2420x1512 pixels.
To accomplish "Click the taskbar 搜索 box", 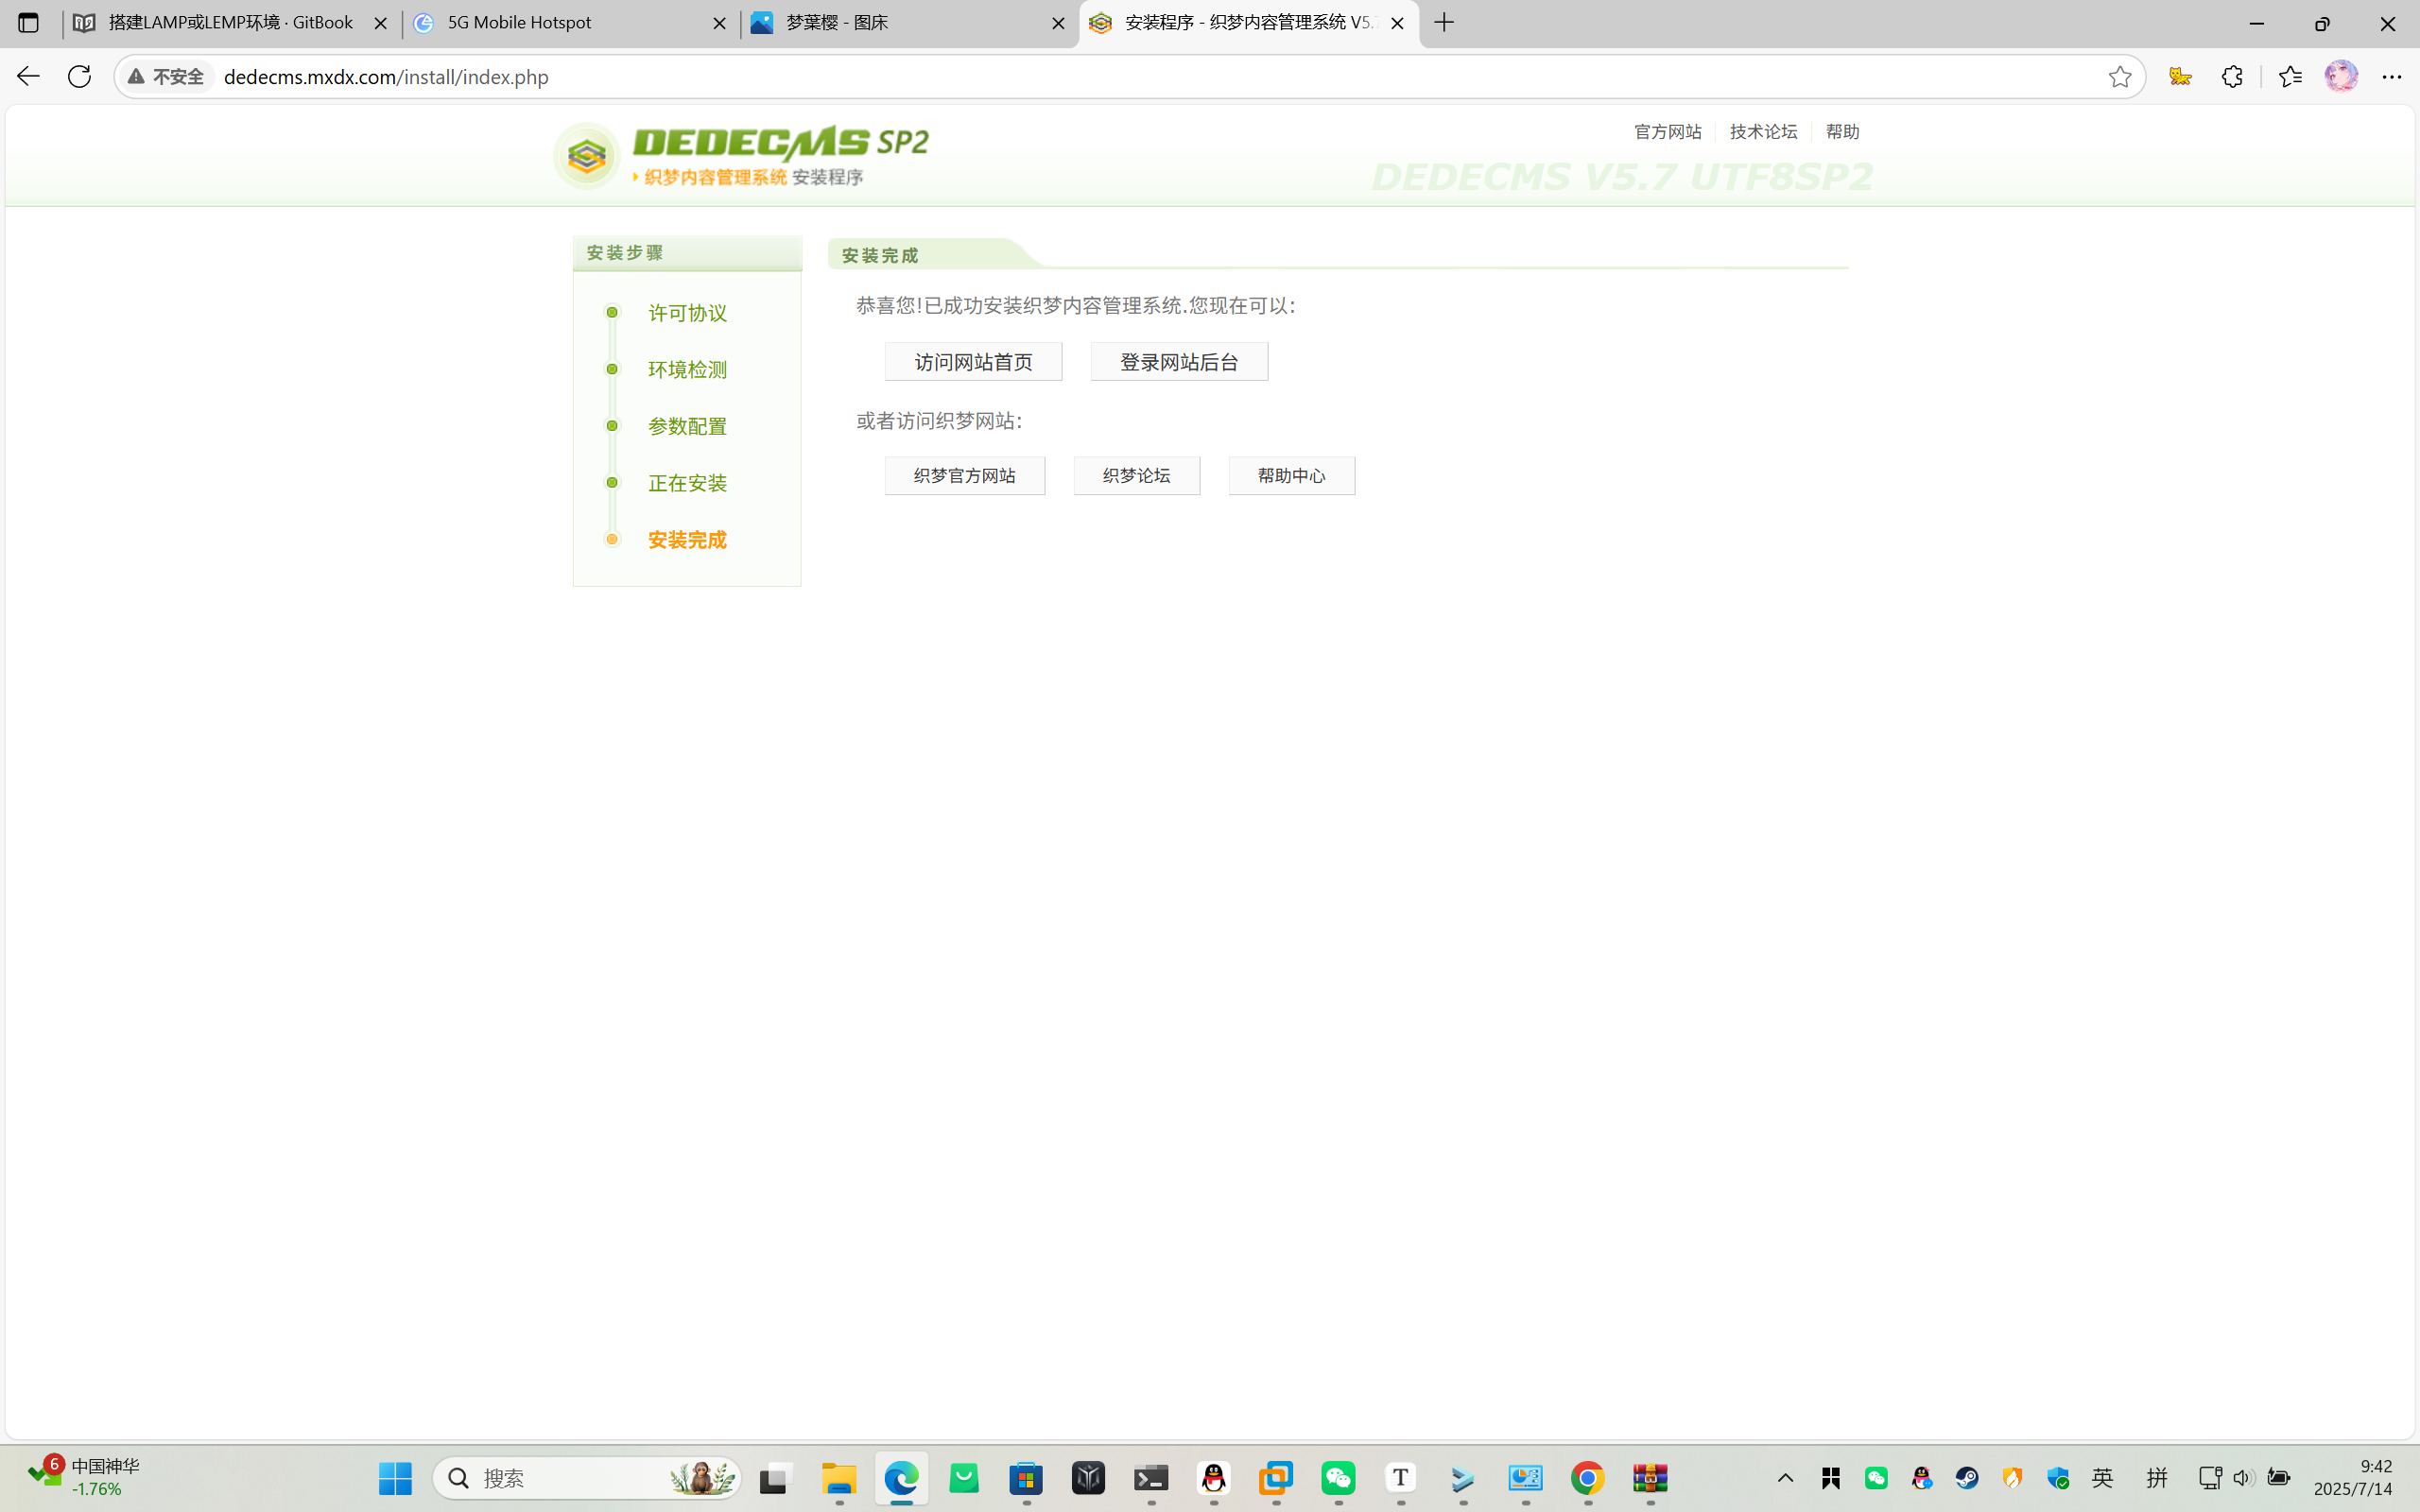I will 587,1478.
